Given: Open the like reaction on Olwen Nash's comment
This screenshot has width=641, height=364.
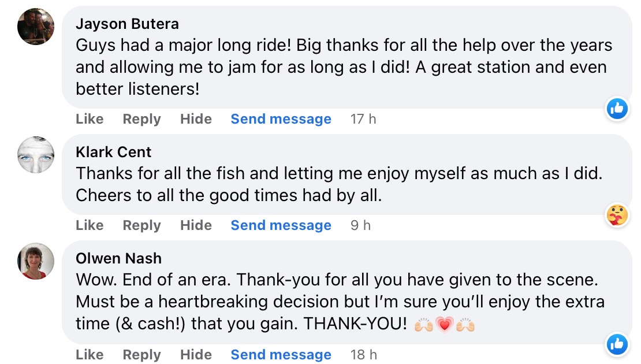Looking at the screenshot, I should [617, 344].
